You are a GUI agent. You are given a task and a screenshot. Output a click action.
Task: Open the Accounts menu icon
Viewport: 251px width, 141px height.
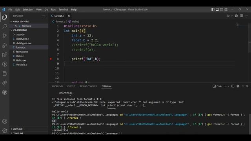5,121
